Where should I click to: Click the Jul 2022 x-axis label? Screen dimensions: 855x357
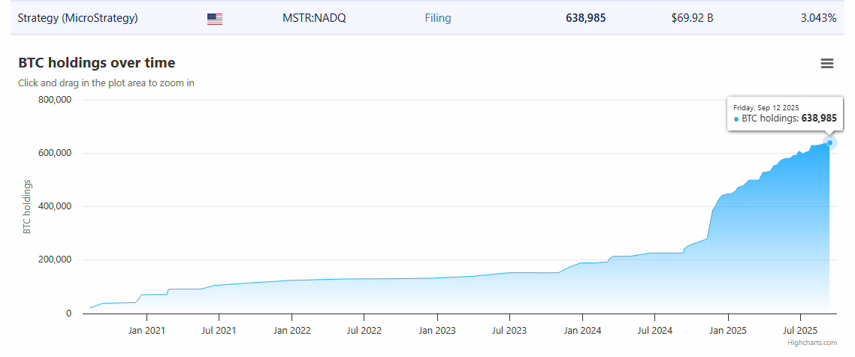click(364, 330)
